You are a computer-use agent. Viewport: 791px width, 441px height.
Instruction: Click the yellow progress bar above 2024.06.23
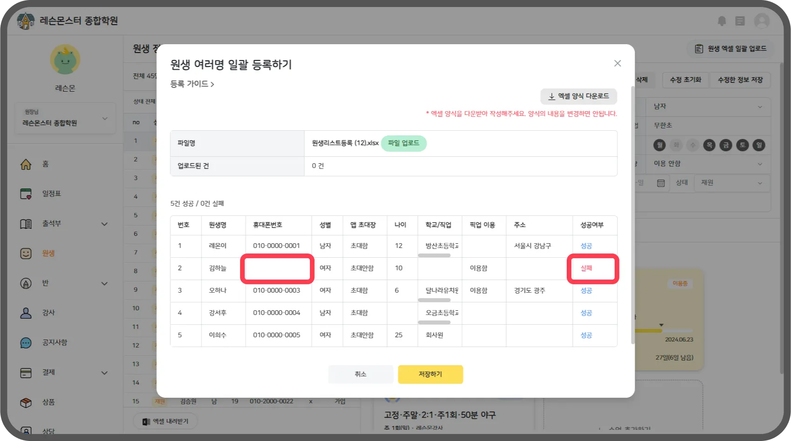(648, 331)
